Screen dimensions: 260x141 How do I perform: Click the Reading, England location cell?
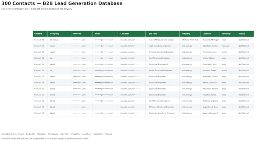click(210, 101)
